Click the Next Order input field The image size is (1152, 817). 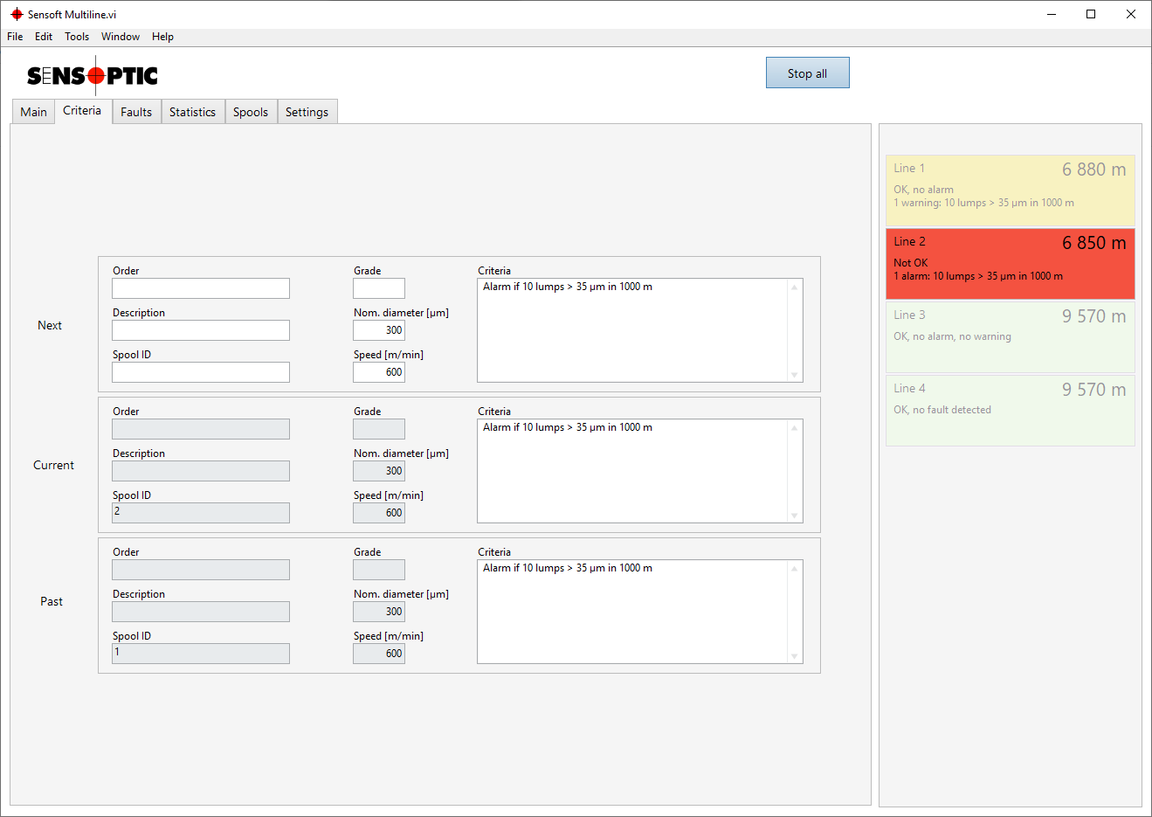[201, 288]
